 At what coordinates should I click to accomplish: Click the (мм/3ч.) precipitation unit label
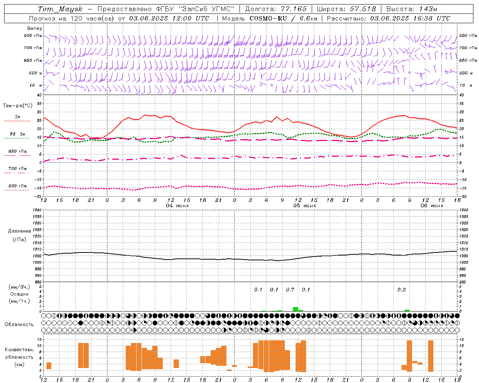(19, 287)
